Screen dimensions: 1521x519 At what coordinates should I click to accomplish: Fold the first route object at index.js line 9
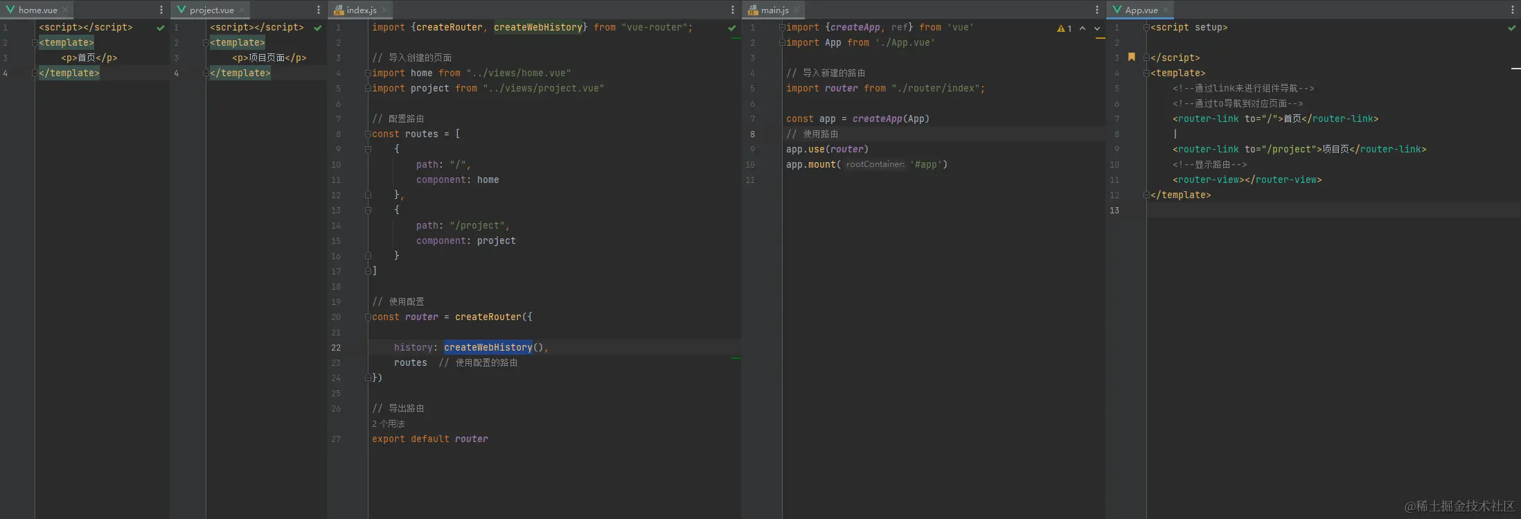(x=368, y=150)
